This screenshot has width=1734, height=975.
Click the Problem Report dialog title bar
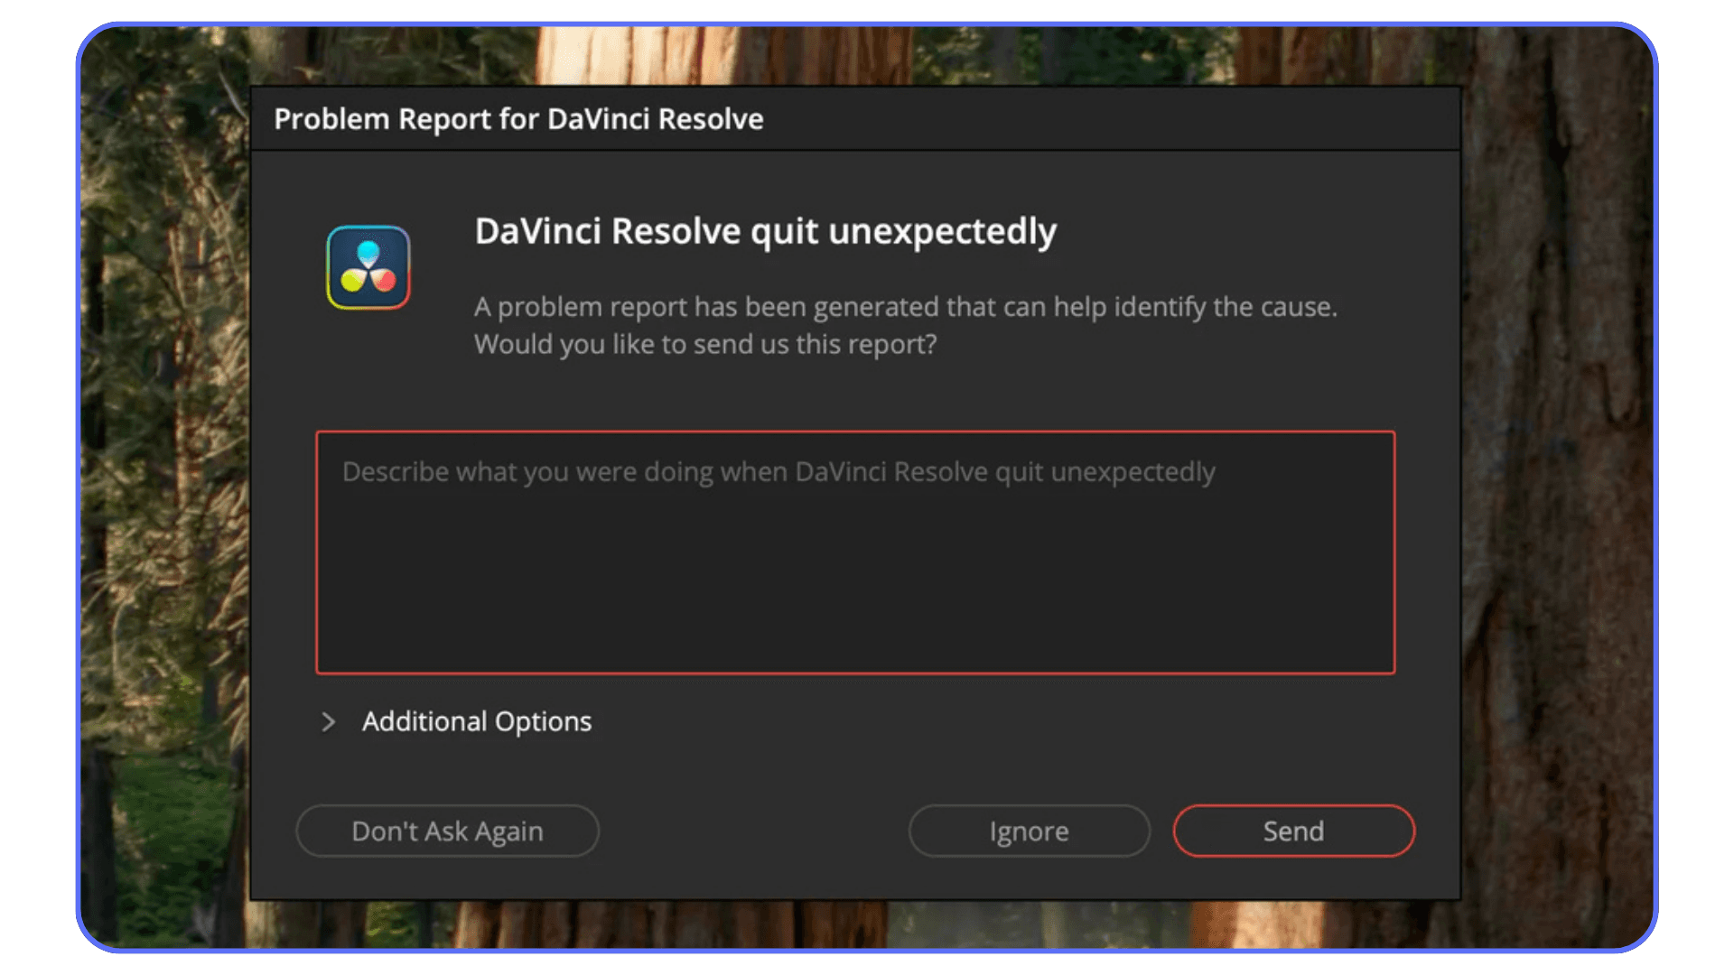click(519, 118)
